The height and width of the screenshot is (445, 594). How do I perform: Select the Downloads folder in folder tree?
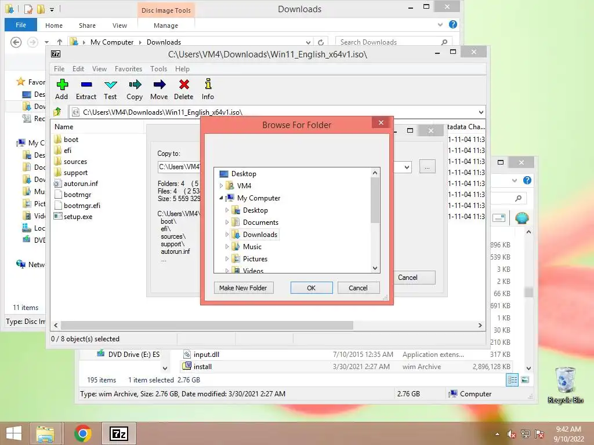(x=260, y=235)
